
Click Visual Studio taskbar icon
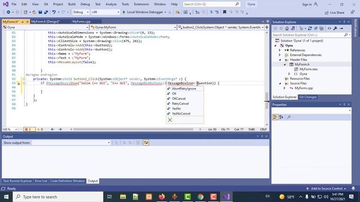(226, 197)
